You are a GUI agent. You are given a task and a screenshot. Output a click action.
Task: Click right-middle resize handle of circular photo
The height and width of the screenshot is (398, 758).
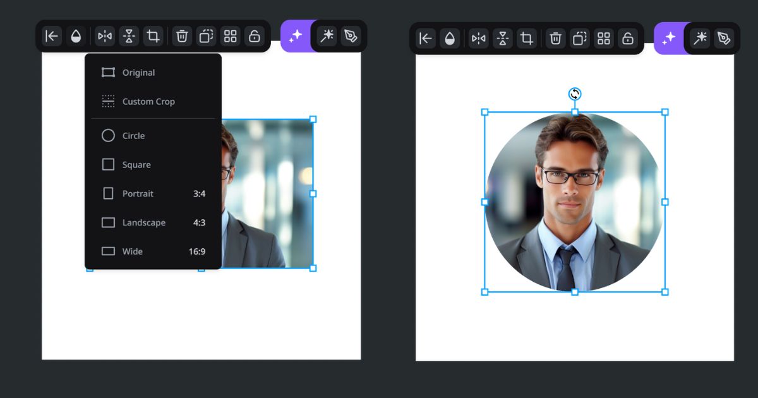pos(665,202)
